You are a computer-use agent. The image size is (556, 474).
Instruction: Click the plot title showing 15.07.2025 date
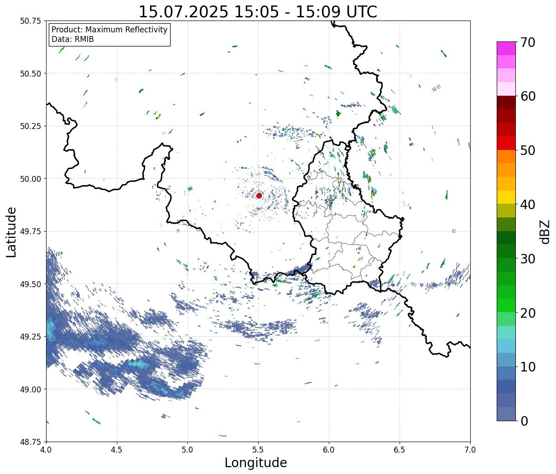point(258,12)
